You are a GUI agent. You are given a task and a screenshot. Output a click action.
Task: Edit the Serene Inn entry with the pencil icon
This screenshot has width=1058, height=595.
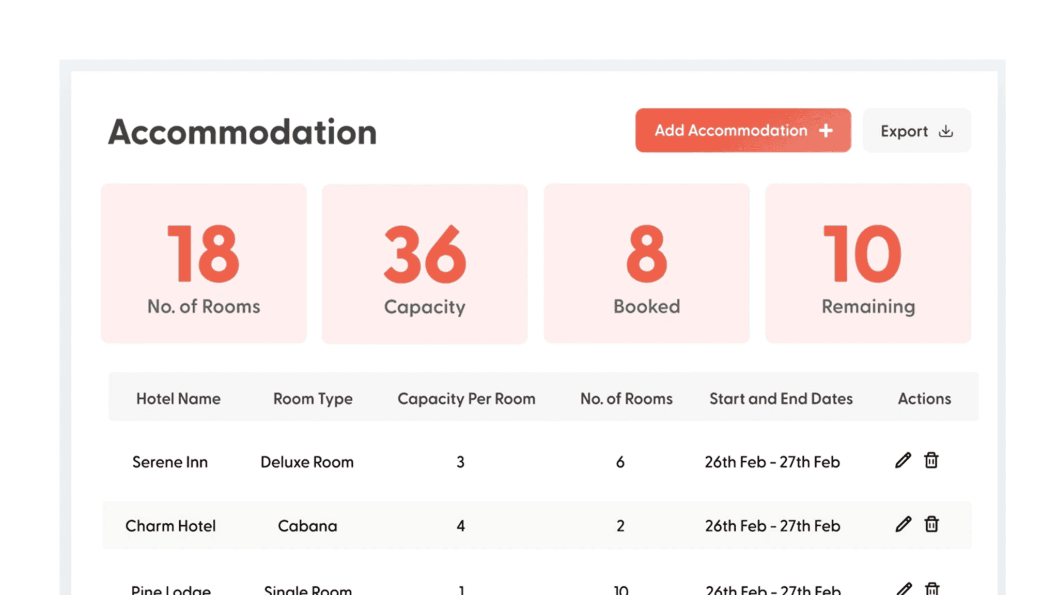point(902,461)
